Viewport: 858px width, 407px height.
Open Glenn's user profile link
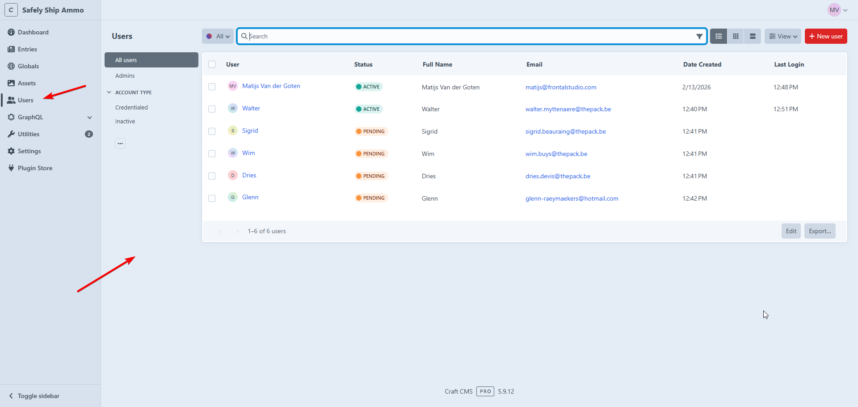[250, 197]
